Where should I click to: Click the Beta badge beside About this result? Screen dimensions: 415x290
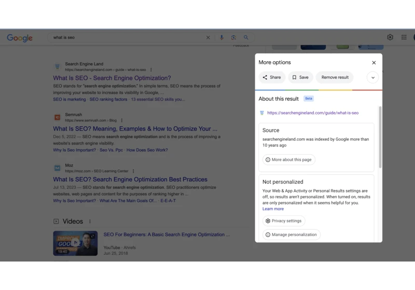[309, 98]
